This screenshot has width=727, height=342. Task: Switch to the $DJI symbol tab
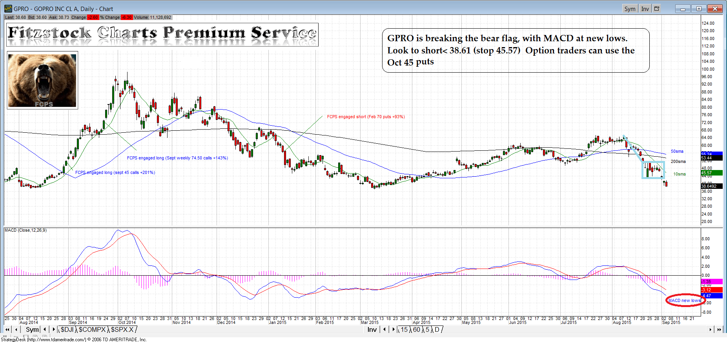[x=67, y=329]
